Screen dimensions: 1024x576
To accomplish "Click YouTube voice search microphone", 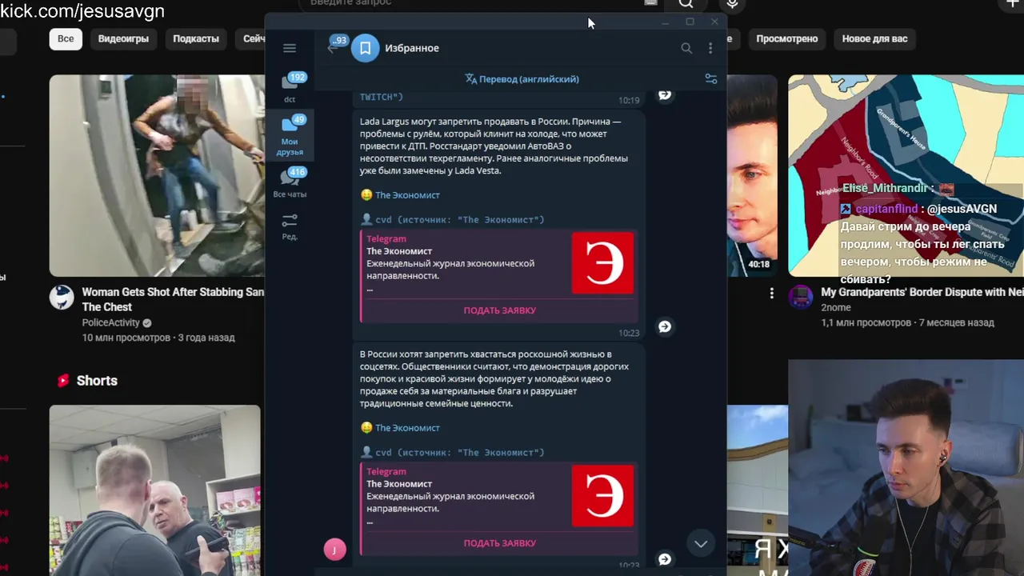I will 732,4.
